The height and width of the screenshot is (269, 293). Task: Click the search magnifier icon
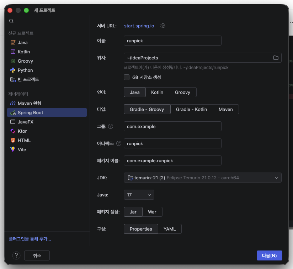(x=11, y=21)
